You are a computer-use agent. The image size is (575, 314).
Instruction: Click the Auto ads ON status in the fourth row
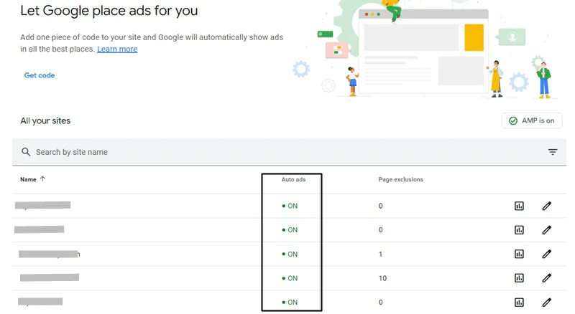[x=290, y=278]
